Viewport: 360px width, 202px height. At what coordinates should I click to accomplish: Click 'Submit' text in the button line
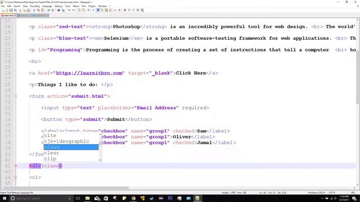tap(116, 120)
